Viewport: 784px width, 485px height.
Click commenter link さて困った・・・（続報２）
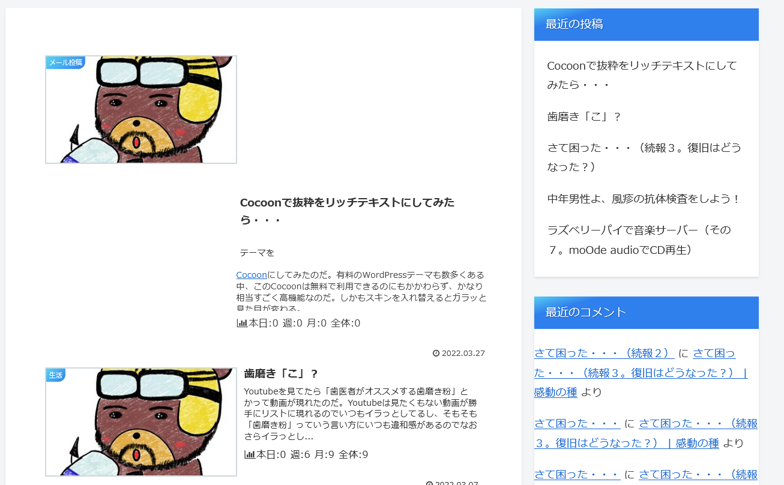coord(605,354)
